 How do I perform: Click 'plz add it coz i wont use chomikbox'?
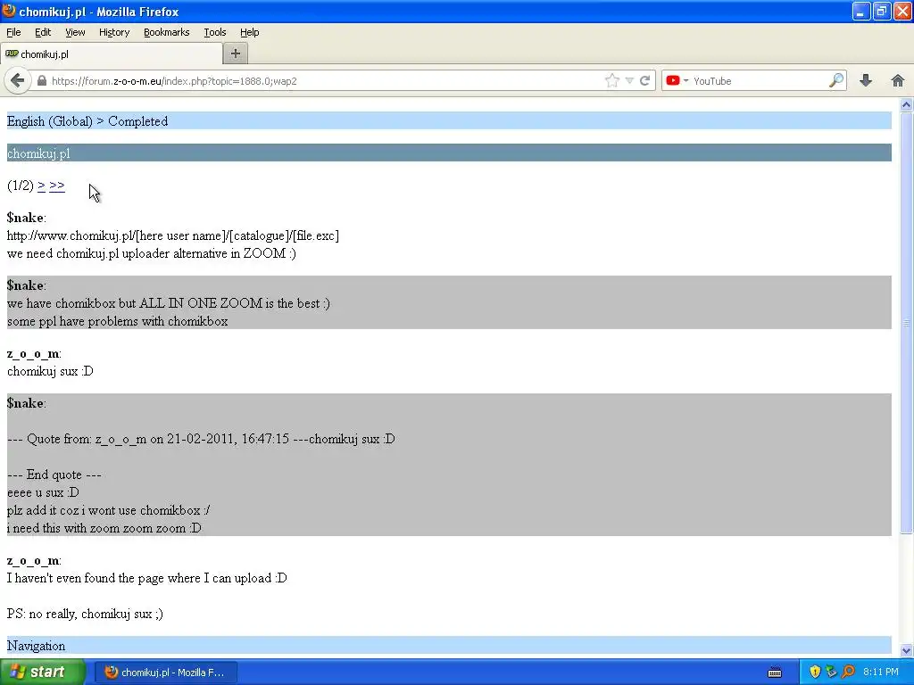coord(108,510)
